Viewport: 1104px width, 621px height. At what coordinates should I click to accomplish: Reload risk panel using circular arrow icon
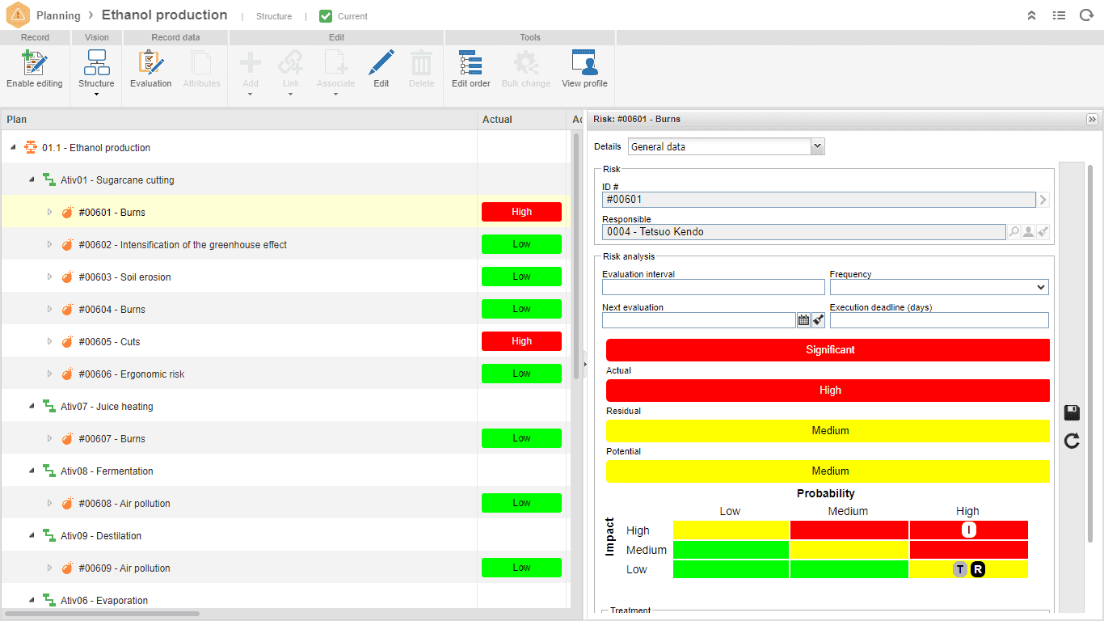(1072, 441)
